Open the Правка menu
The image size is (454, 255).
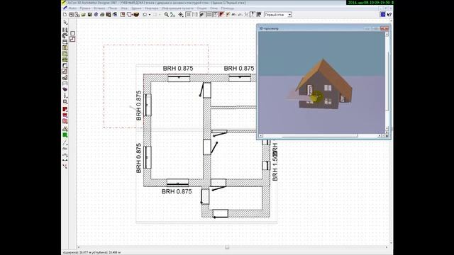pyautogui.click(x=85, y=8)
